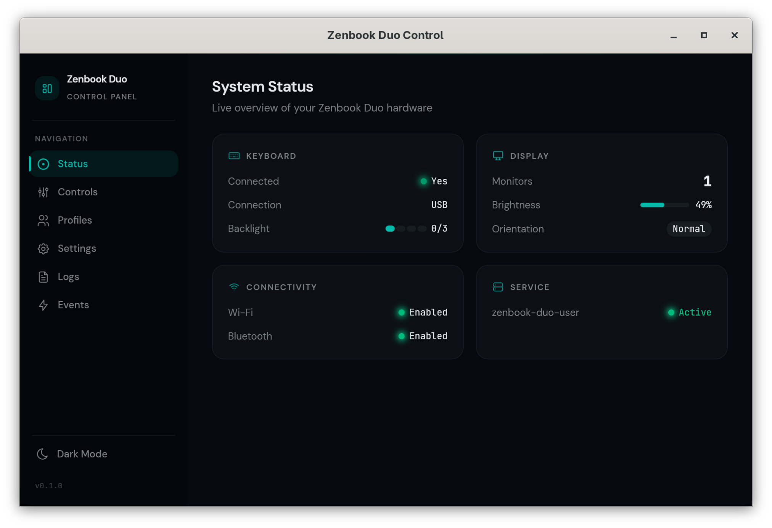Click the green dot beside Active status
Screen dimensions: 772x528
click(x=671, y=312)
